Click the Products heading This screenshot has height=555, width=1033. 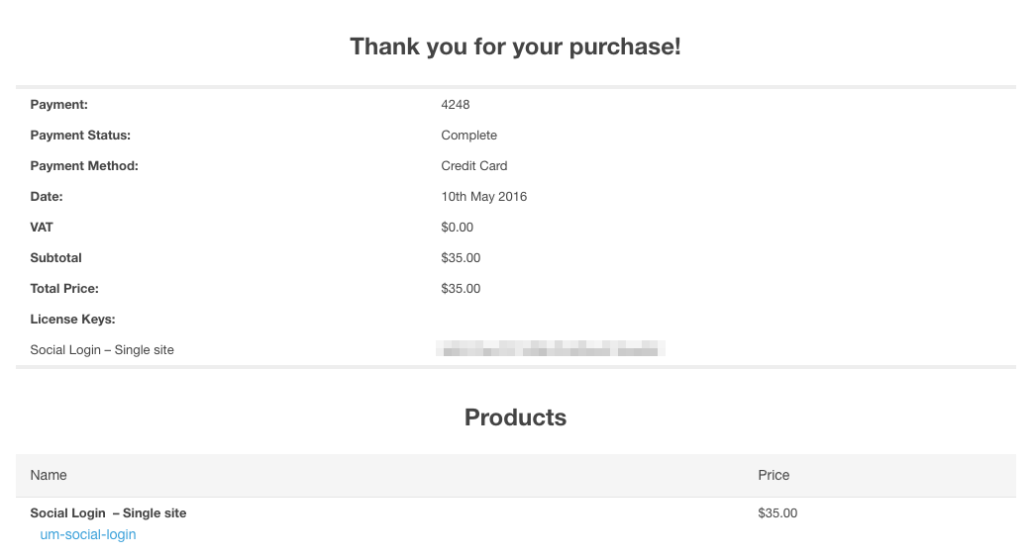point(516,417)
